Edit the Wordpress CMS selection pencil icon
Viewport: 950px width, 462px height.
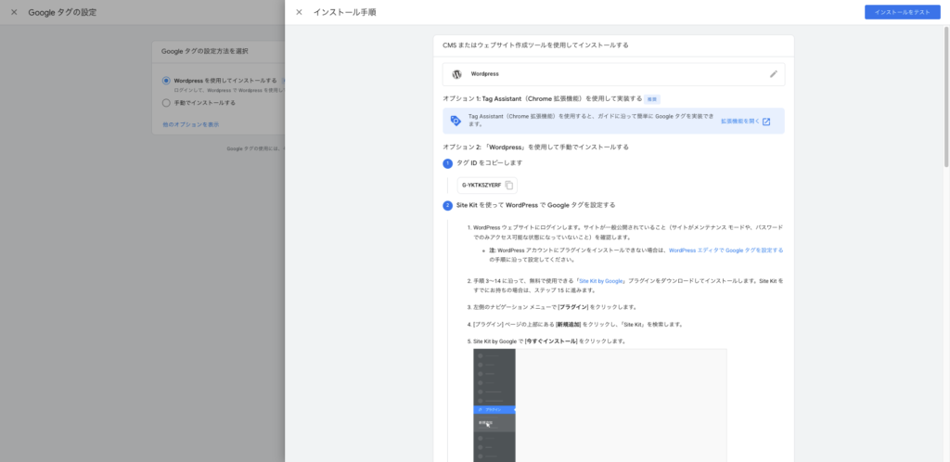(773, 74)
